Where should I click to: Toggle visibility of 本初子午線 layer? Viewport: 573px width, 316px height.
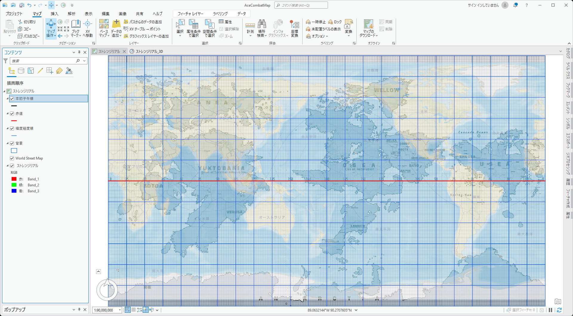(12, 99)
